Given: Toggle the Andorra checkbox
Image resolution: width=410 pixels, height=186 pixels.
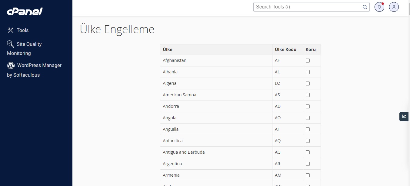Looking at the screenshot, I should tap(308, 106).
